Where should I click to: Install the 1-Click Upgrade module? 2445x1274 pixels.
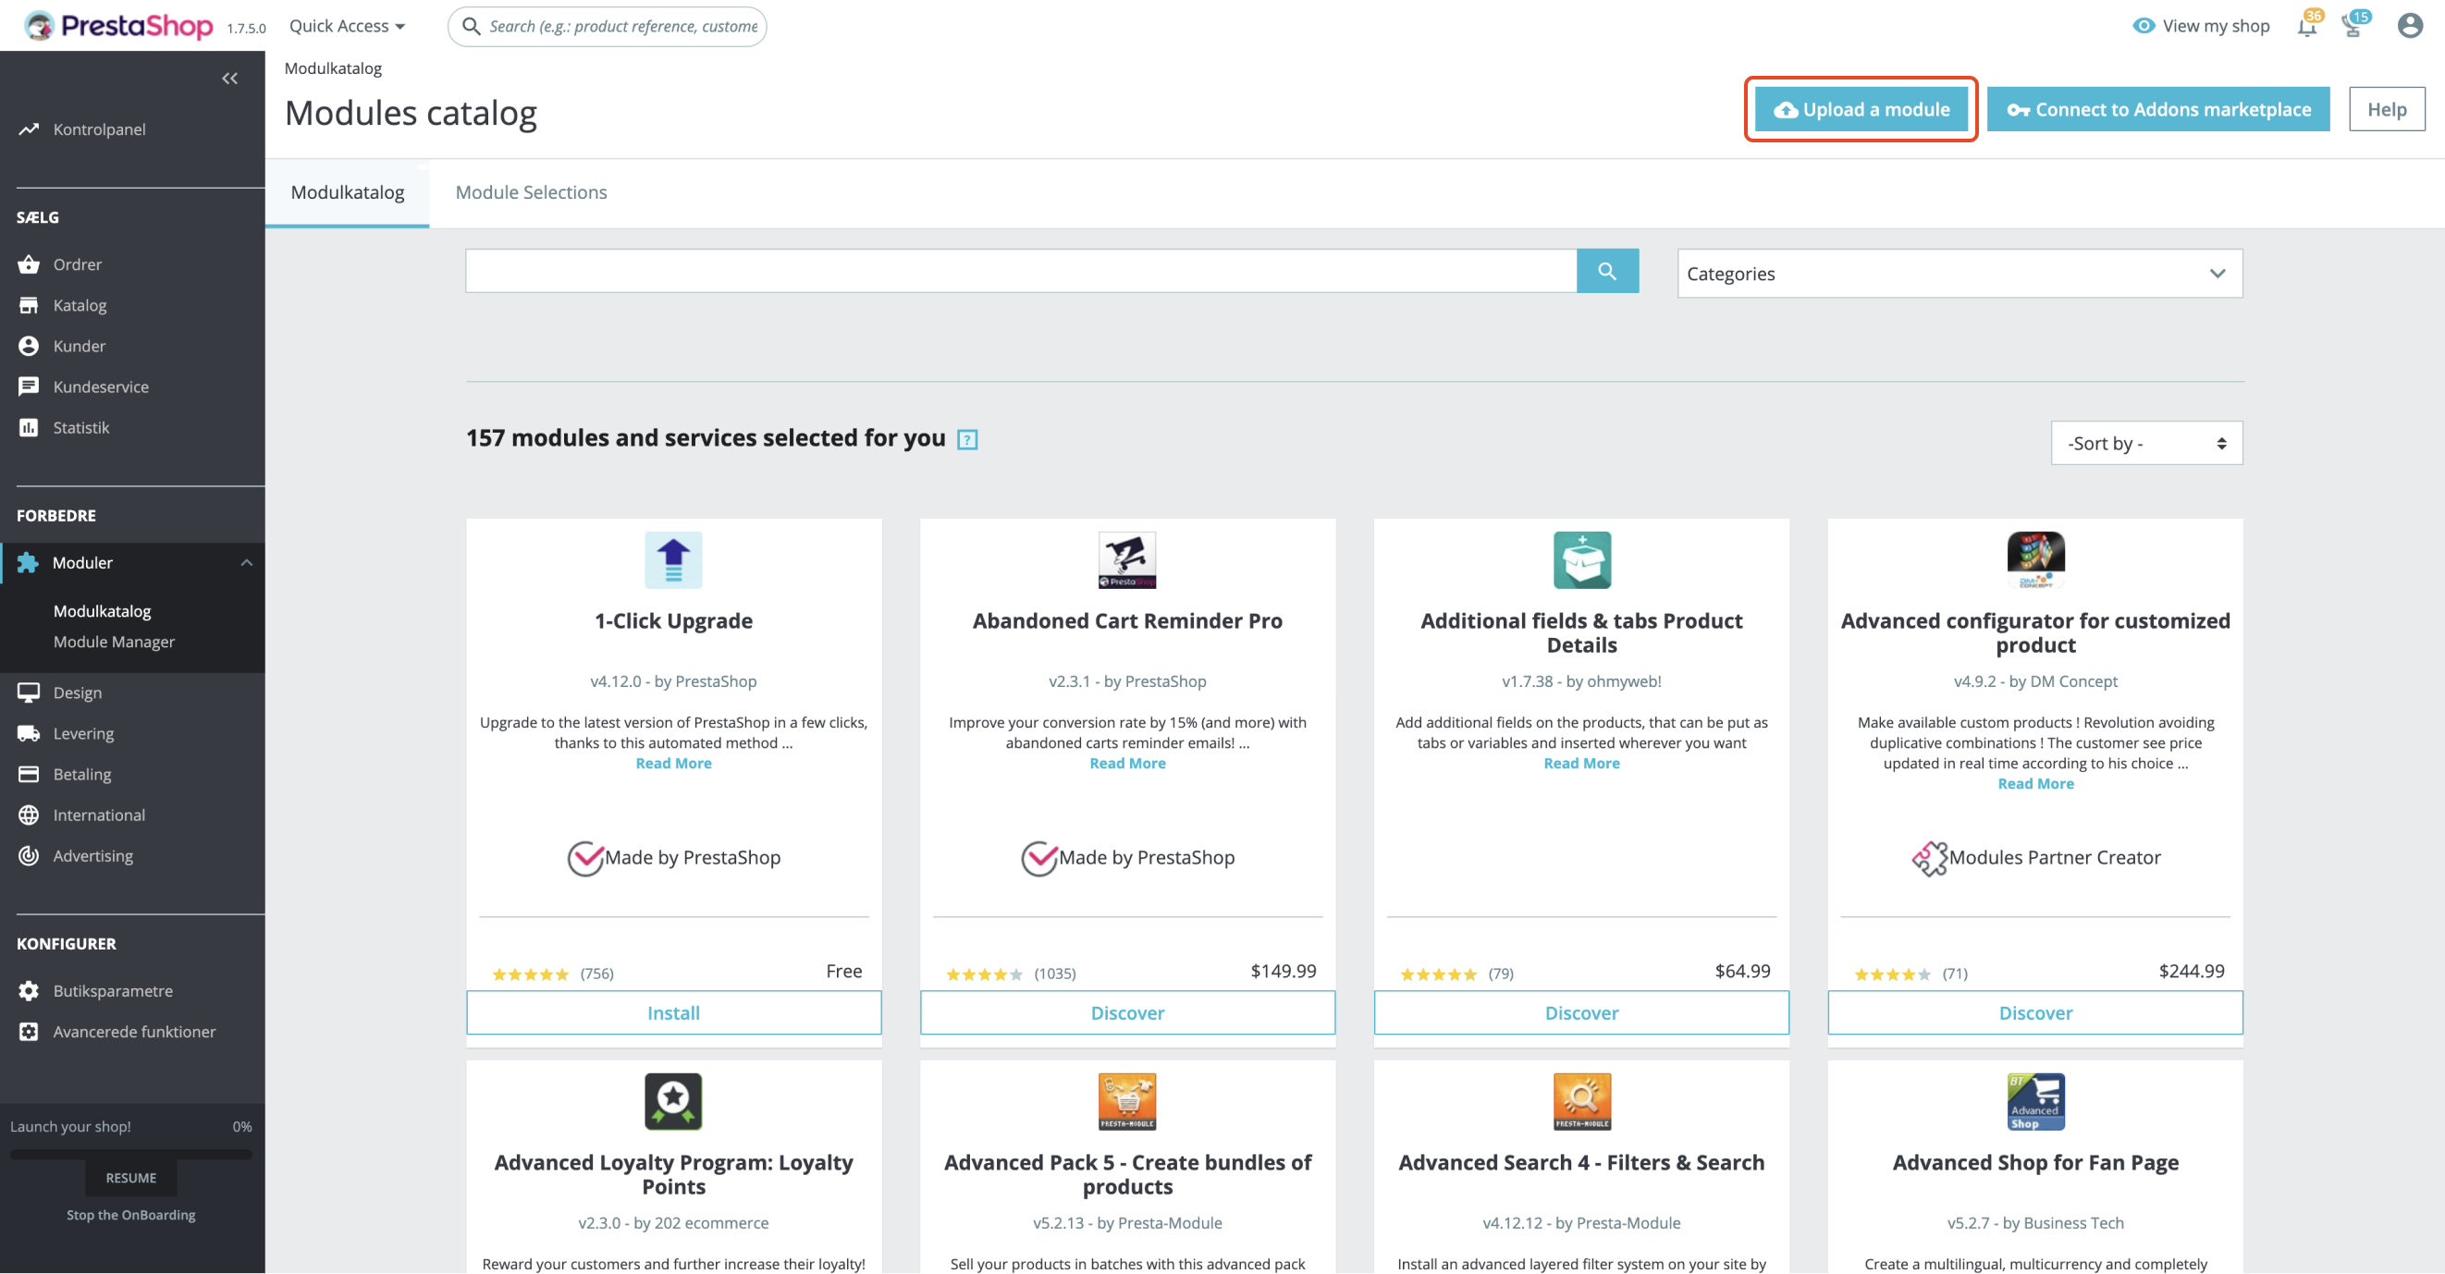click(673, 1012)
